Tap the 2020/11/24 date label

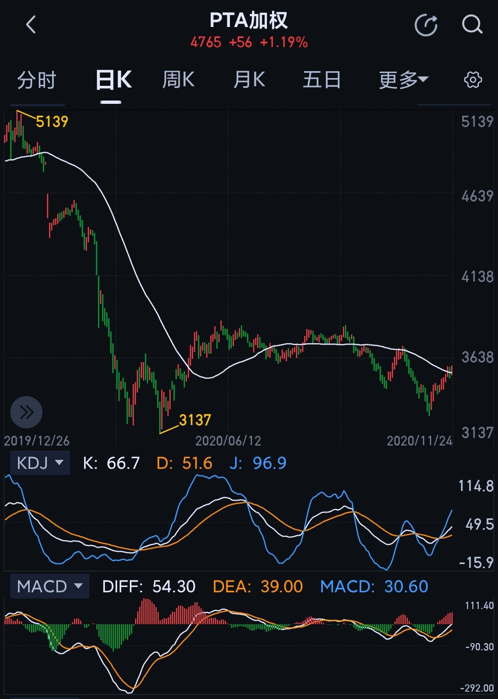(420, 441)
